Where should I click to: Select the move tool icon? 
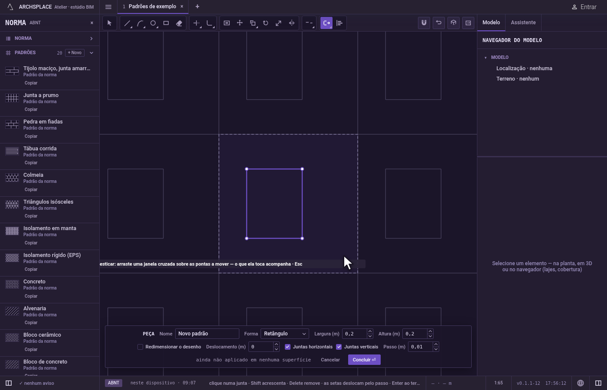pos(240,23)
